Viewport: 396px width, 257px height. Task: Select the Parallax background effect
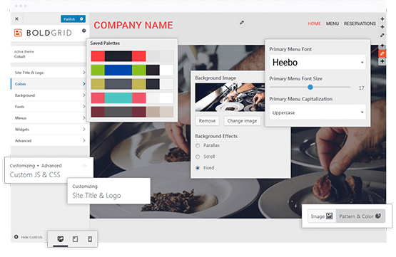click(x=198, y=146)
